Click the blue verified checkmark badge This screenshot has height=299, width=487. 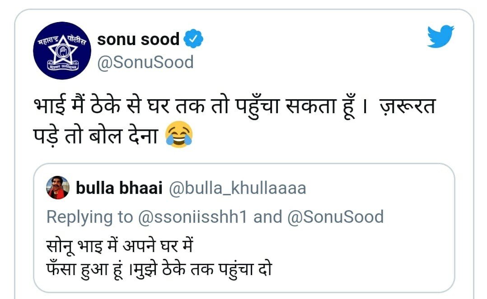193,38
